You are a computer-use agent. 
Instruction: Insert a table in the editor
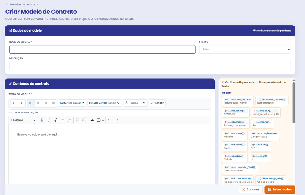(x=99, y=120)
